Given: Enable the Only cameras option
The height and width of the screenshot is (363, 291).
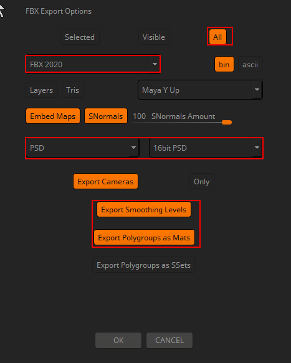Looking at the screenshot, I should point(202,182).
